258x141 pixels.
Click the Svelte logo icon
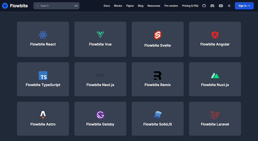click(158, 35)
